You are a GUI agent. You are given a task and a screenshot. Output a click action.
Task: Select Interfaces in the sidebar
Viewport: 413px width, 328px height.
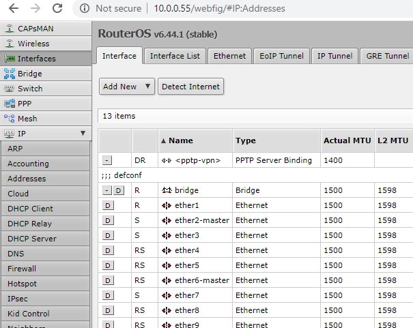point(46,59)
